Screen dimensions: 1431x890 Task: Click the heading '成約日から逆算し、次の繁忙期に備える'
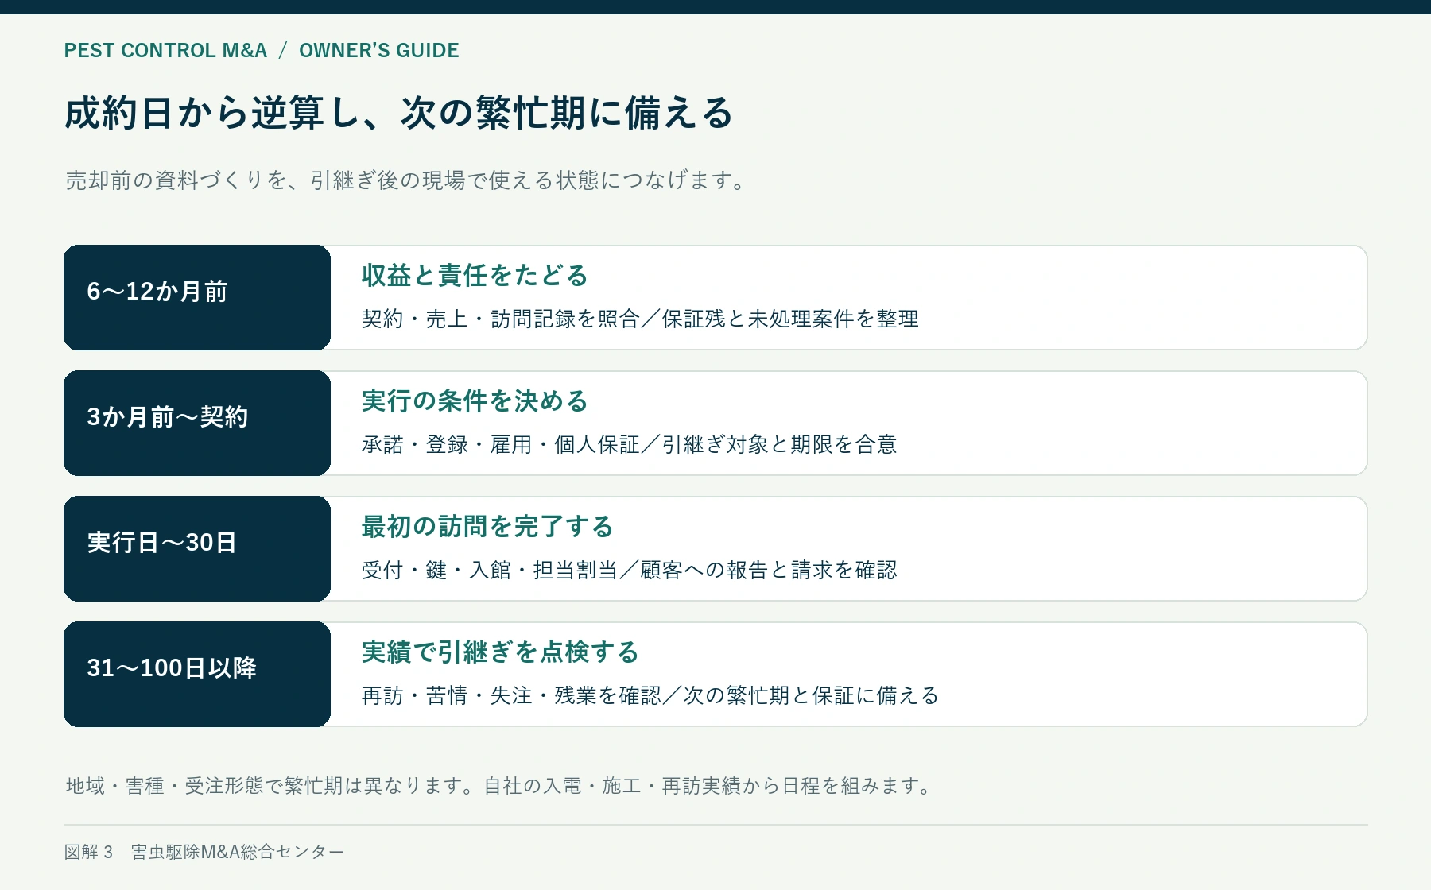pos(398,112)
